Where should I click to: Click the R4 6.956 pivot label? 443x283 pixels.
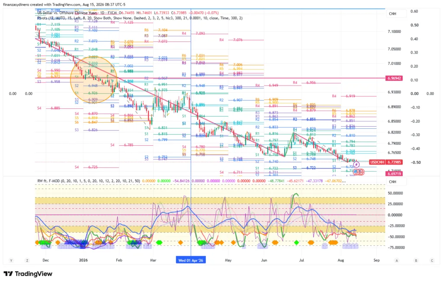(x=304, y=83)
